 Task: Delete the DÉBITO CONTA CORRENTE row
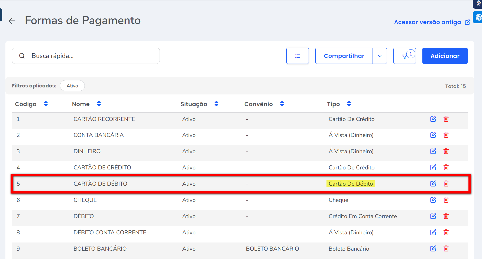point(446,232)
